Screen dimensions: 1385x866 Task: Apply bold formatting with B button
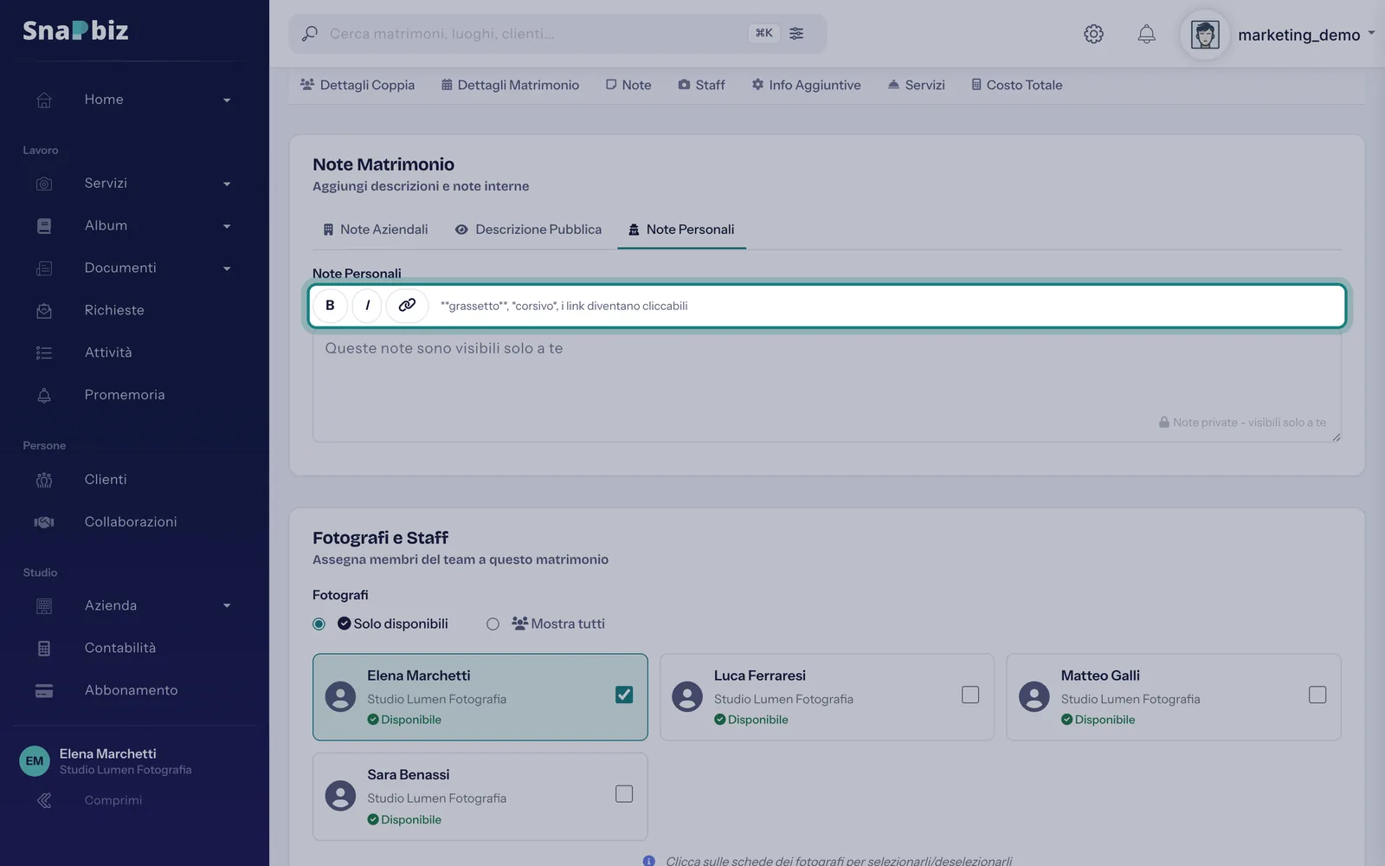330,306
